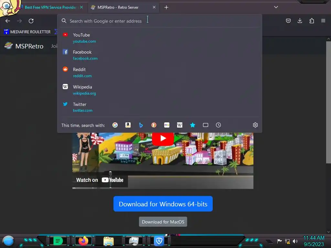Open green notes app in taskbar
This screenshot has height=248, width=331.
tap(58, 241)
